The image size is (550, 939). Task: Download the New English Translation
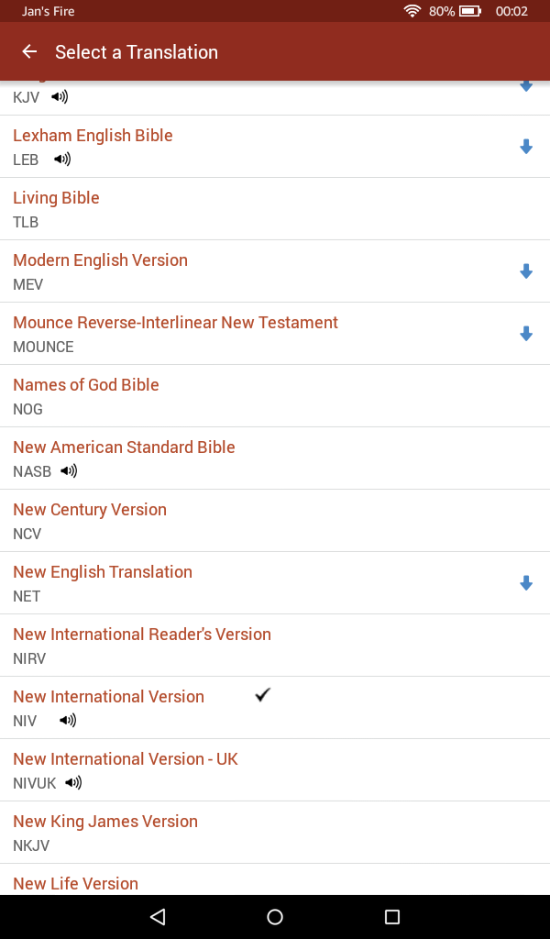[x=526, y=583]
